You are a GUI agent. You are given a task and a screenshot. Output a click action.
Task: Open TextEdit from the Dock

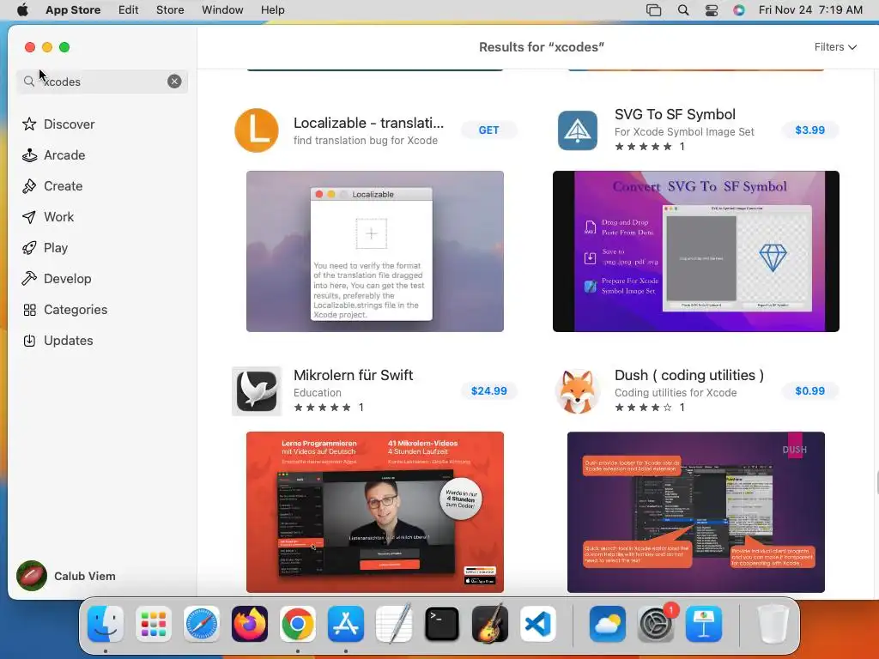[x=394, y=624]
